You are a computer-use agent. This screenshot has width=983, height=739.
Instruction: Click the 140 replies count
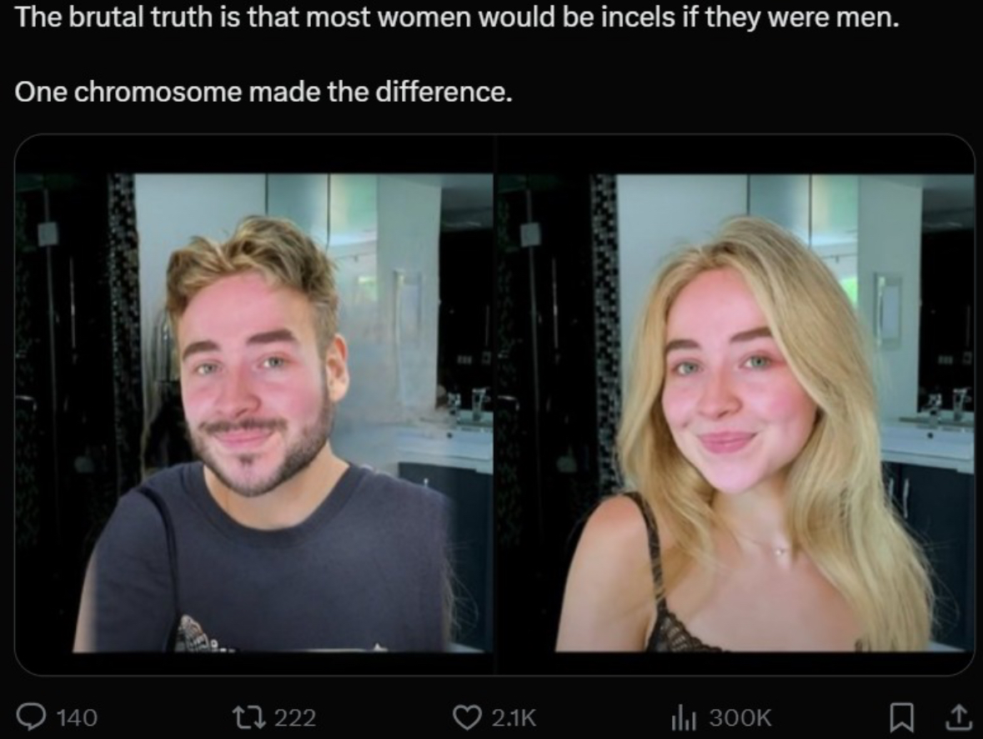point(77,717)
